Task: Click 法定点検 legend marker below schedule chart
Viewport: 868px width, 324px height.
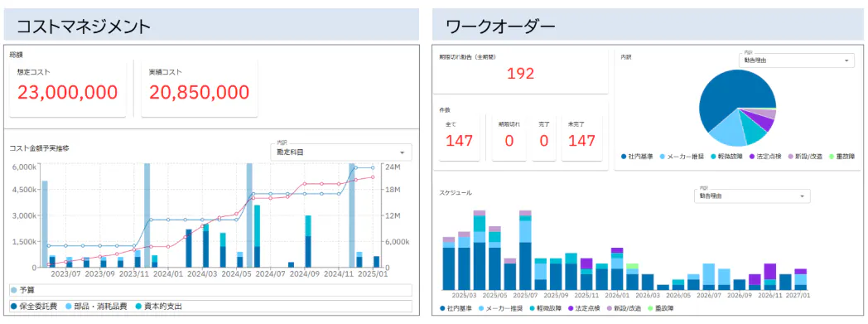Action: pyautogui.click(x=570, y=308)
